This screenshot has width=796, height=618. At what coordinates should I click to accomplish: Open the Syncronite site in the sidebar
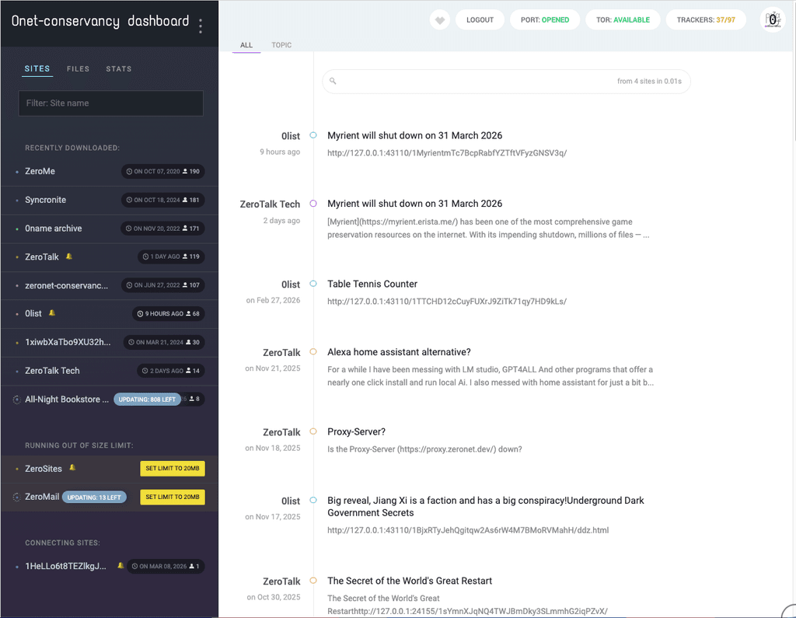[x=45, y=200]
